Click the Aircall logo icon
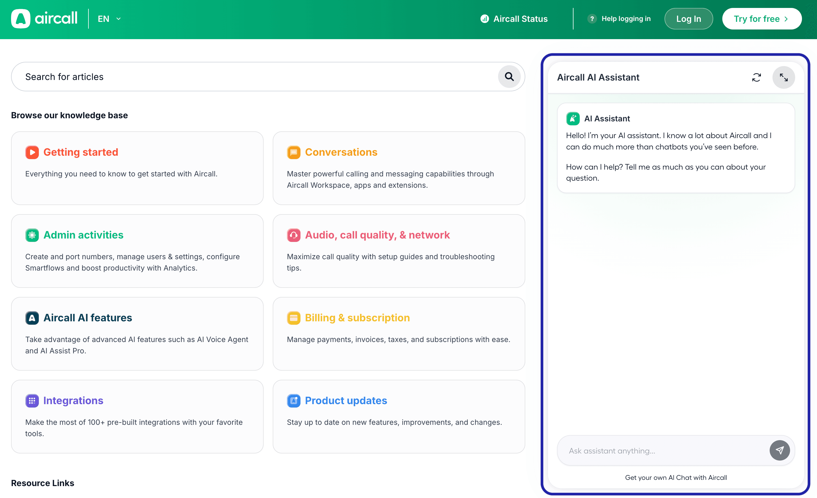 pyautogui.click(x=21, y=19)
